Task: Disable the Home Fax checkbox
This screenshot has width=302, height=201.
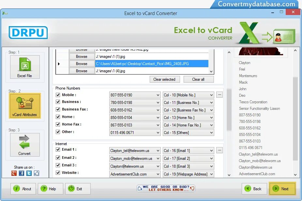Action: coord(58,124)
